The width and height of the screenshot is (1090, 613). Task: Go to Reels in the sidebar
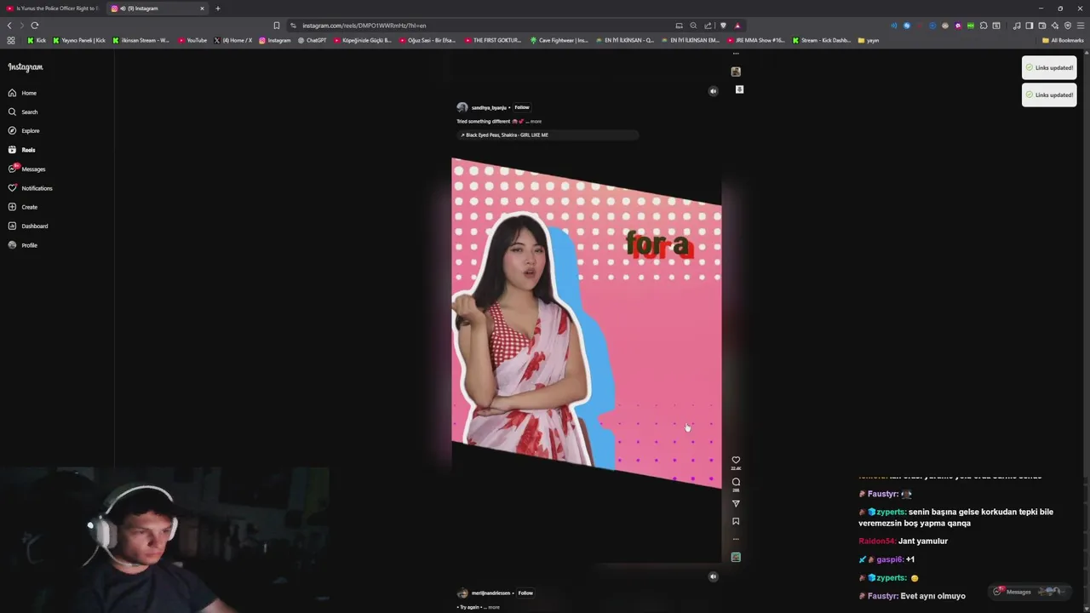[x=22, y=150]
